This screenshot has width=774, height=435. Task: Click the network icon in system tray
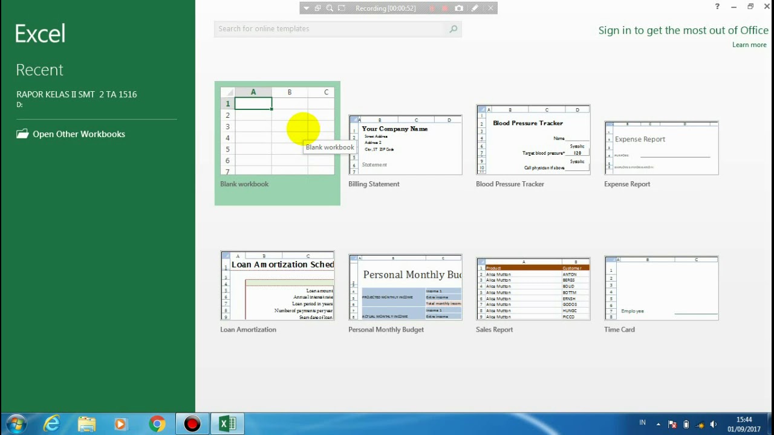tap(700, 424)
